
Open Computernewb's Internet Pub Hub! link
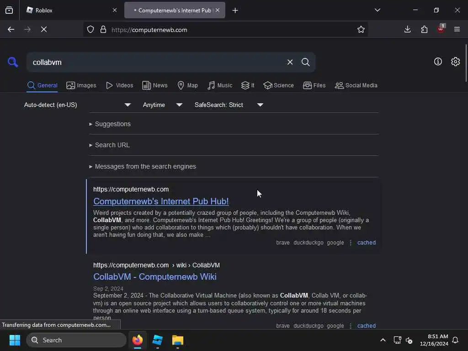pos(161,201)
